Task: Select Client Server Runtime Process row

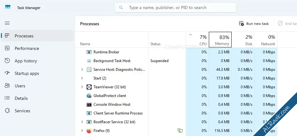Action: coord(176,113)
